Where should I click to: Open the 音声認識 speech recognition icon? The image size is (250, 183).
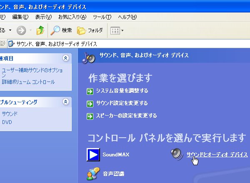tap(93, 173)
